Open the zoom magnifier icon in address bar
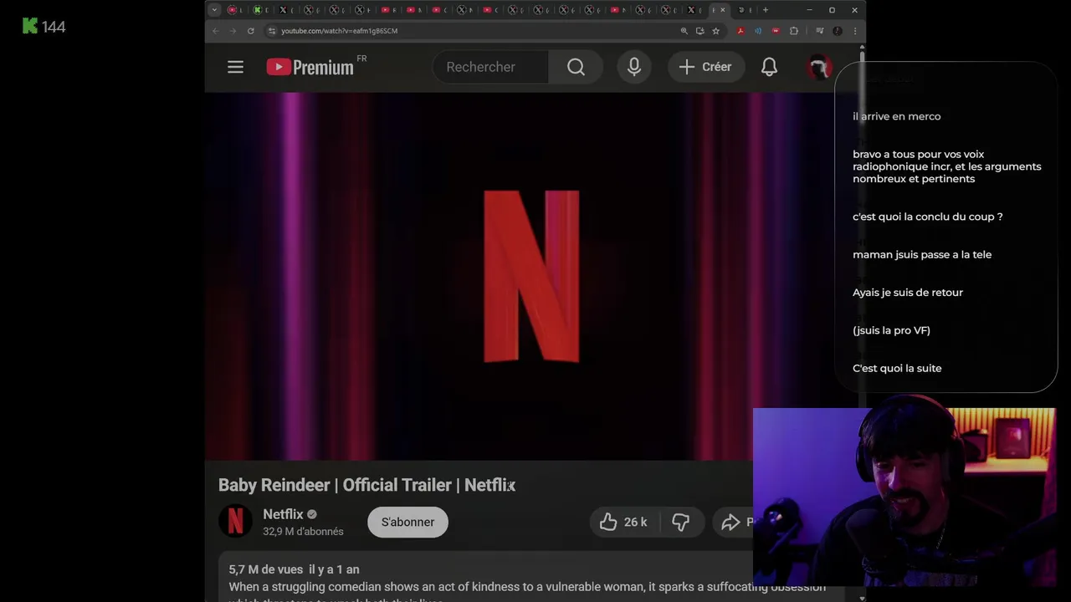This screenshot has height=602, width=1071. pyautogui.click(x=684, y=31)
